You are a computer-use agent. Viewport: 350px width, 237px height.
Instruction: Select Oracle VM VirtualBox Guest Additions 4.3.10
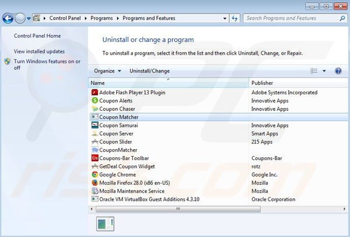(x=149, y=199)
